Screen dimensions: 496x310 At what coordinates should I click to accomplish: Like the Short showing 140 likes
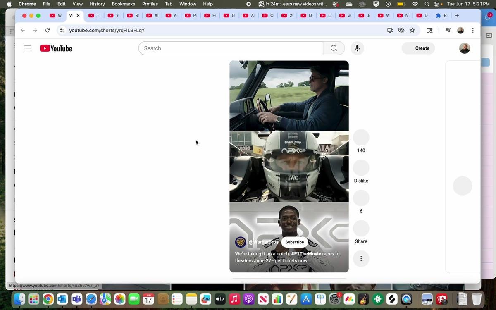pyautogui.click(x=361, y=138)
